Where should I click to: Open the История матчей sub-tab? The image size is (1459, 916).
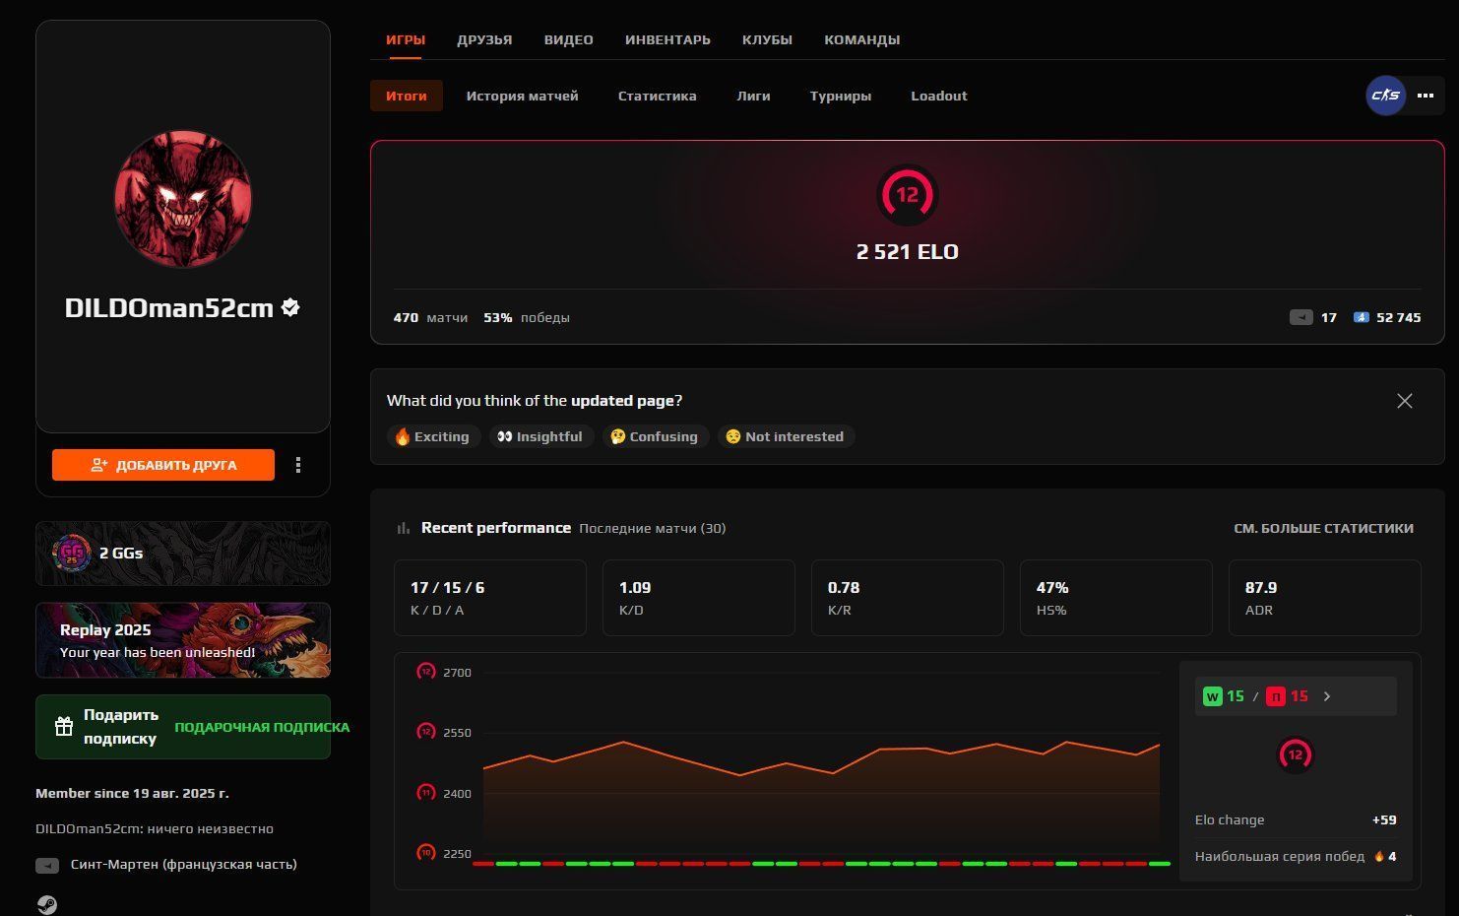522,96
